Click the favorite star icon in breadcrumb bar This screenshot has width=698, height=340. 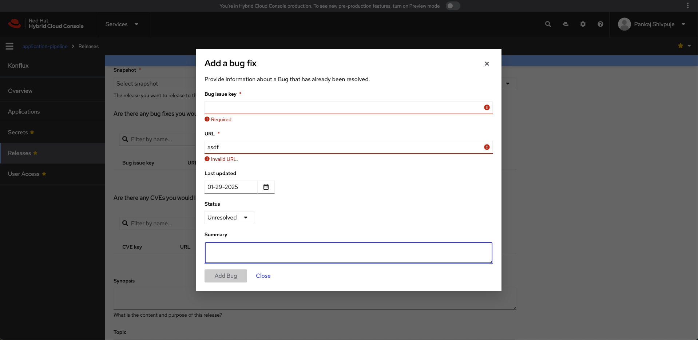point(680,46)
